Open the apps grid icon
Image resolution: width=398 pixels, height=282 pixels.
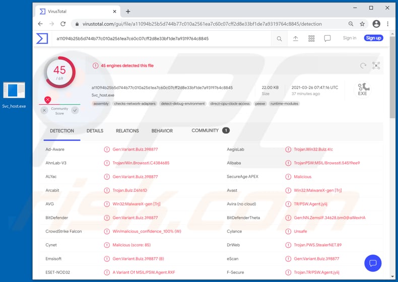(x=311, y=38)
